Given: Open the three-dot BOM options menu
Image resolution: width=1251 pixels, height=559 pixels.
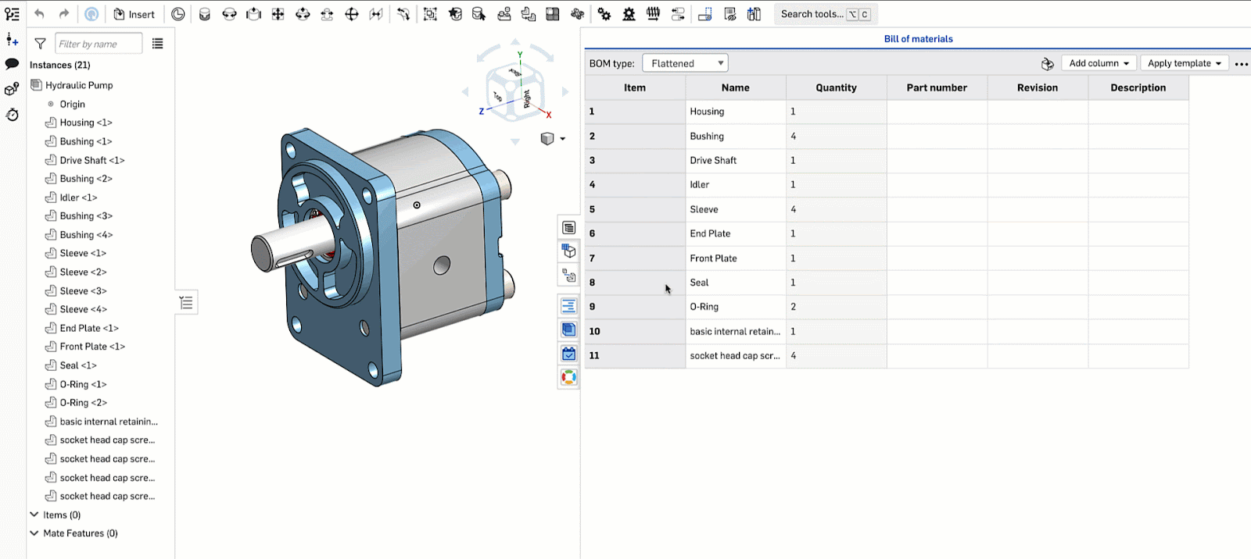Looking at the screenshot, I should [x=1241, y=64].
